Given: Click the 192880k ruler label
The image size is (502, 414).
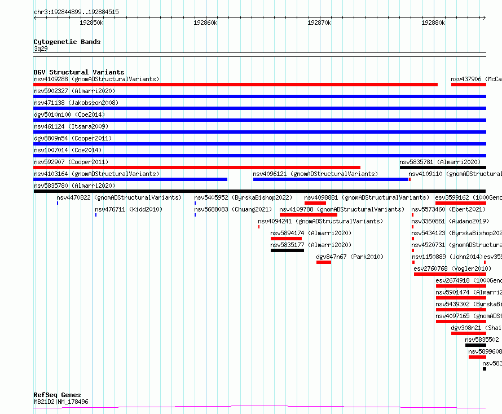Looking at the screenshot, I should tap(433, 23).
